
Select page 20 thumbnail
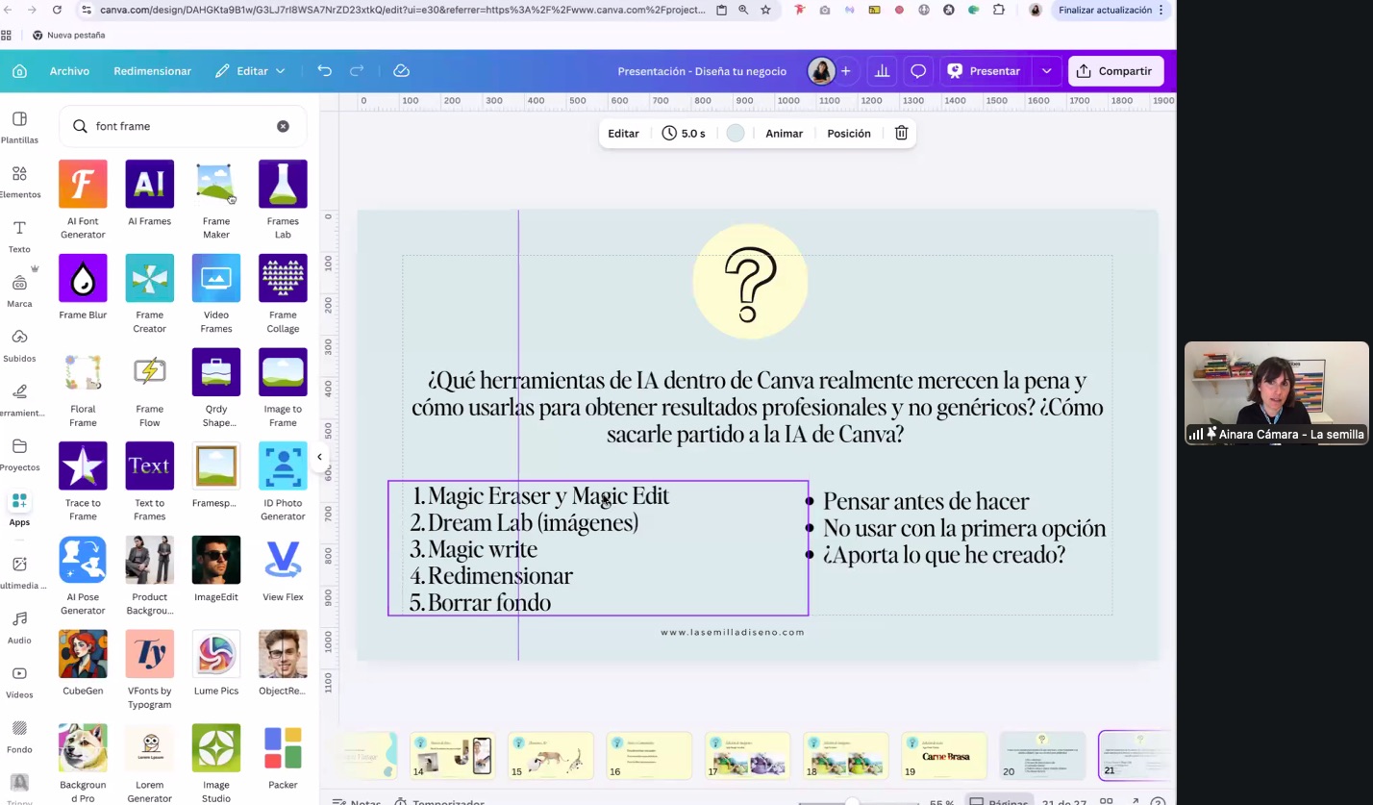point(1042,755)
